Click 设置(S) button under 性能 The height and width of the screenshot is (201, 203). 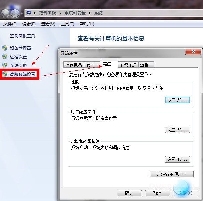tap(178, 100)
